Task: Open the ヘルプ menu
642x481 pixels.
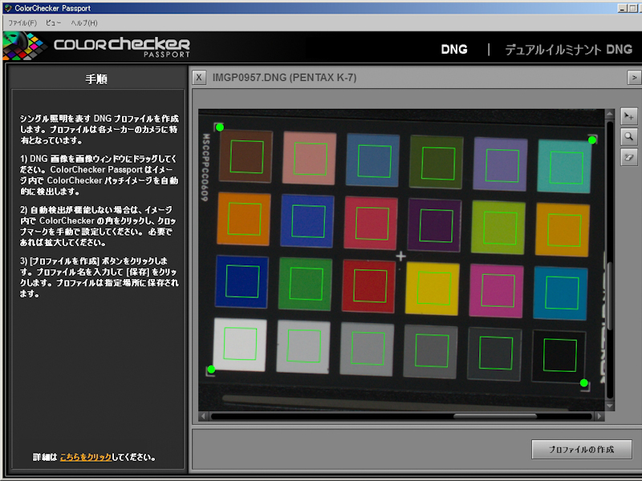Action: point(83,22)
